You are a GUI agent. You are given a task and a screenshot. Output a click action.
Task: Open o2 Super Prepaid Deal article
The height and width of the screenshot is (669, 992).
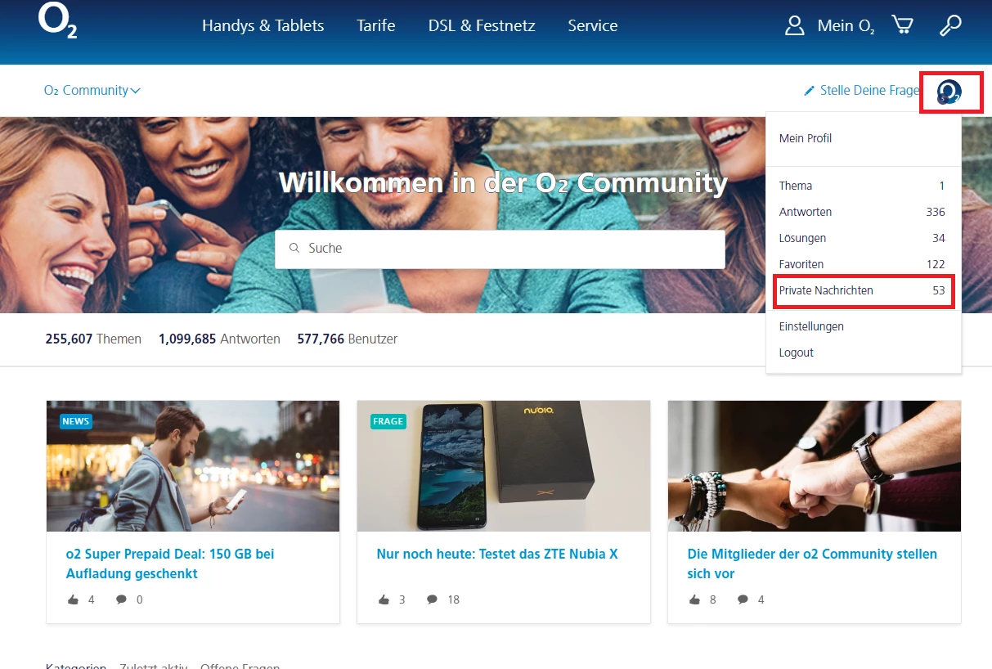170,563
